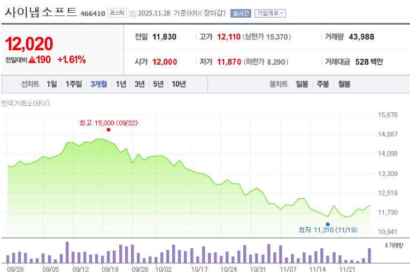The height and width of the screenshot is (272, 410).
Task: Click the blue low-point marker at 11/19
Action: coord(328,224)
